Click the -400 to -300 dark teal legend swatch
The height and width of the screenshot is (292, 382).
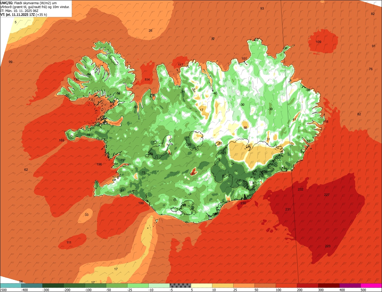point(32,285)
